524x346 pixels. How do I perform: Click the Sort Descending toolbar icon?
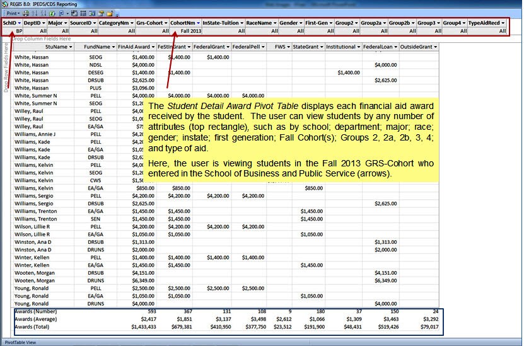pos(44,13)
